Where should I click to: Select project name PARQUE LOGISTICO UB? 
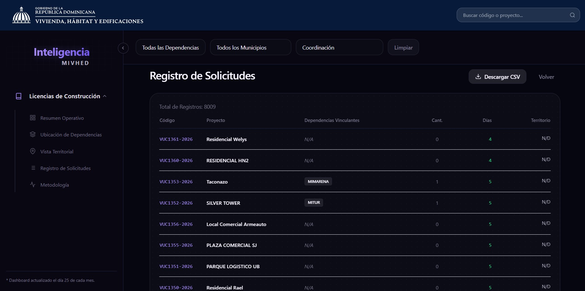tap(233, 266)
